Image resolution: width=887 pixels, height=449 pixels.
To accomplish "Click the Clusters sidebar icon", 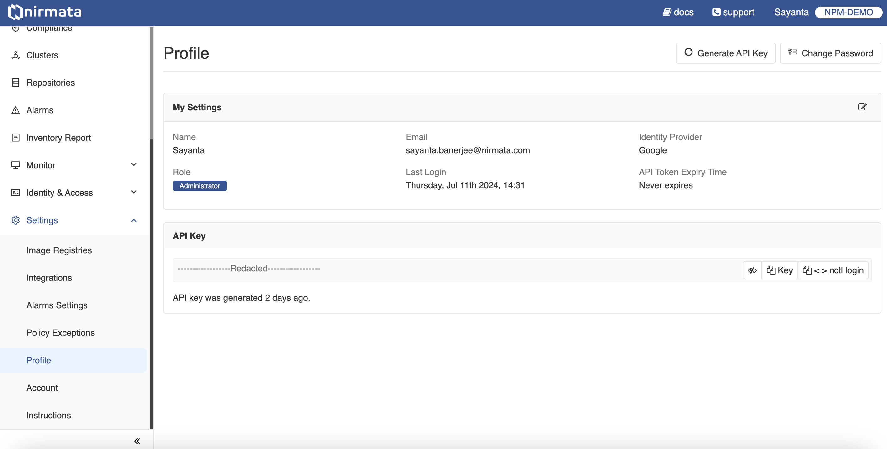I will click(16, 55).
